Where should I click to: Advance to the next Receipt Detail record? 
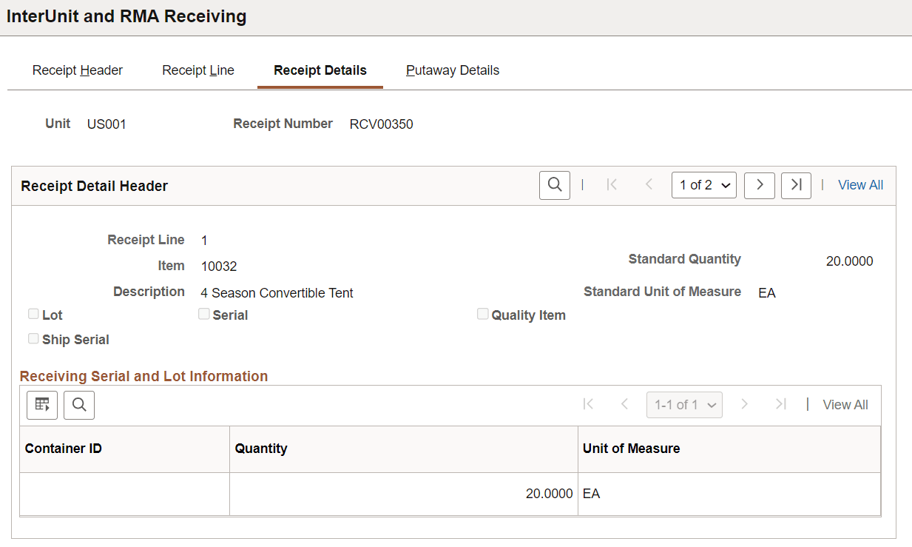point(759,185)
